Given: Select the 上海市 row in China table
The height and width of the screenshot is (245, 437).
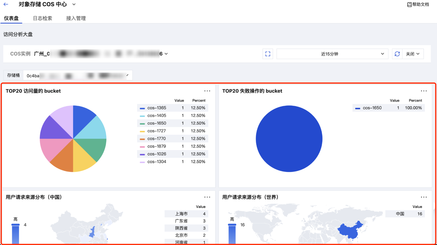Looking at the screenshot, I should click(186, 214).
